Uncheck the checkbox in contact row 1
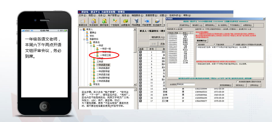This screenshot has height=122, width=272. coord(141,52)
